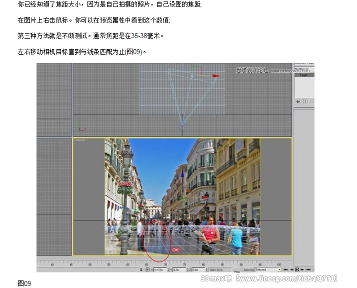
Task: Click the Grid = 0.1m status text
Action: pyautogui.click(x=216, y=270)
